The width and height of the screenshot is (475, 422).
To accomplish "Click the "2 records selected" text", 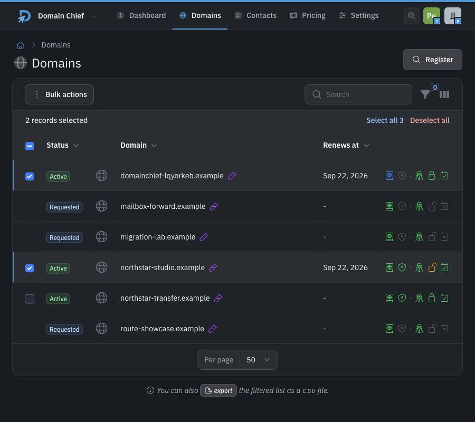I will click(56, 120).
